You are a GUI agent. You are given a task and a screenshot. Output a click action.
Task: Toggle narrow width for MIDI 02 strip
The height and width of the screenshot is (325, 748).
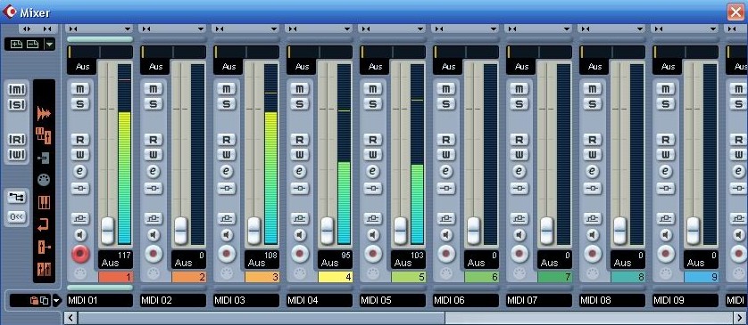(146, 29)
